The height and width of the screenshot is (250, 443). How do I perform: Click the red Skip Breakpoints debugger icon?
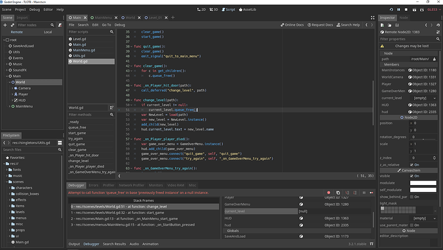tap(329, 193)
